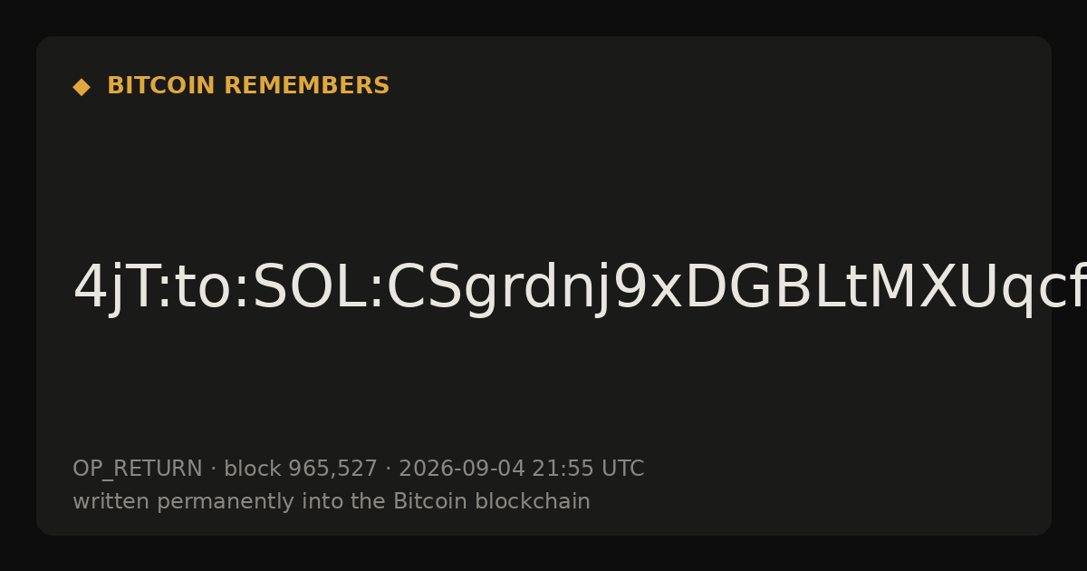Click the SOL segment in the message
This screenshot has width=1087, height=571.
309,288
